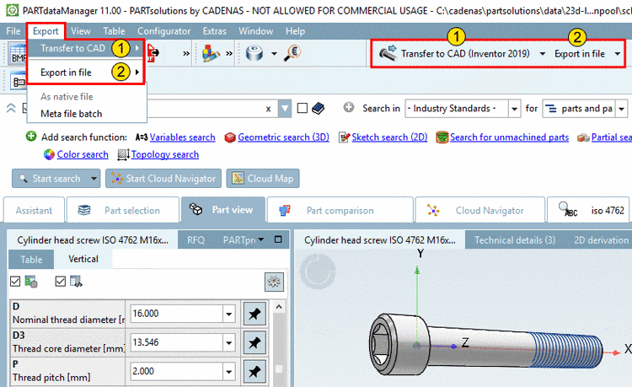Screen dimensions: 632x387
Task: Expand the PARTpr tab dropdown arrow
Action: (260, 239)
